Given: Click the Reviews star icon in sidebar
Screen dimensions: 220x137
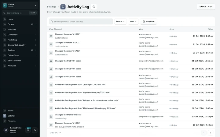Looking at the screenshot, I should 5,50.
